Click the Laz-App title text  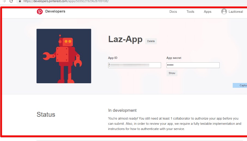[x=125, y=39]
